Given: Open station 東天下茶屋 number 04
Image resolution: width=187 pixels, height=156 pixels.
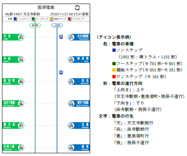Looking at the screenshot, I should pos(79,103).
